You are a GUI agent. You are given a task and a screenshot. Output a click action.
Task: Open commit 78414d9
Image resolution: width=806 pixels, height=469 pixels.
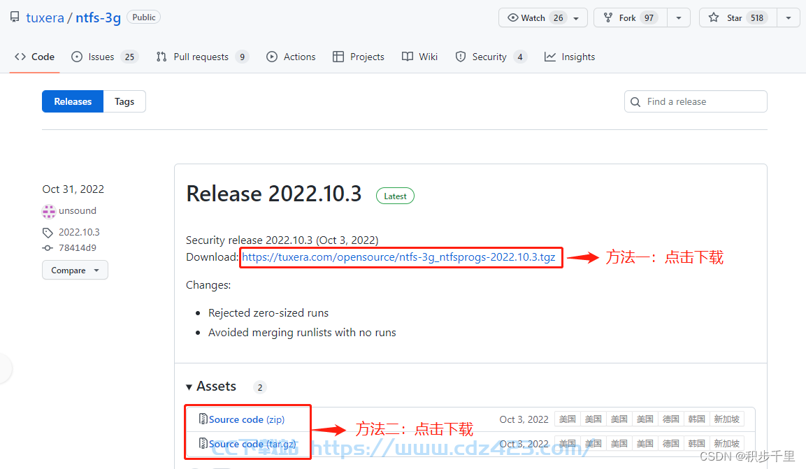point(77,247)
